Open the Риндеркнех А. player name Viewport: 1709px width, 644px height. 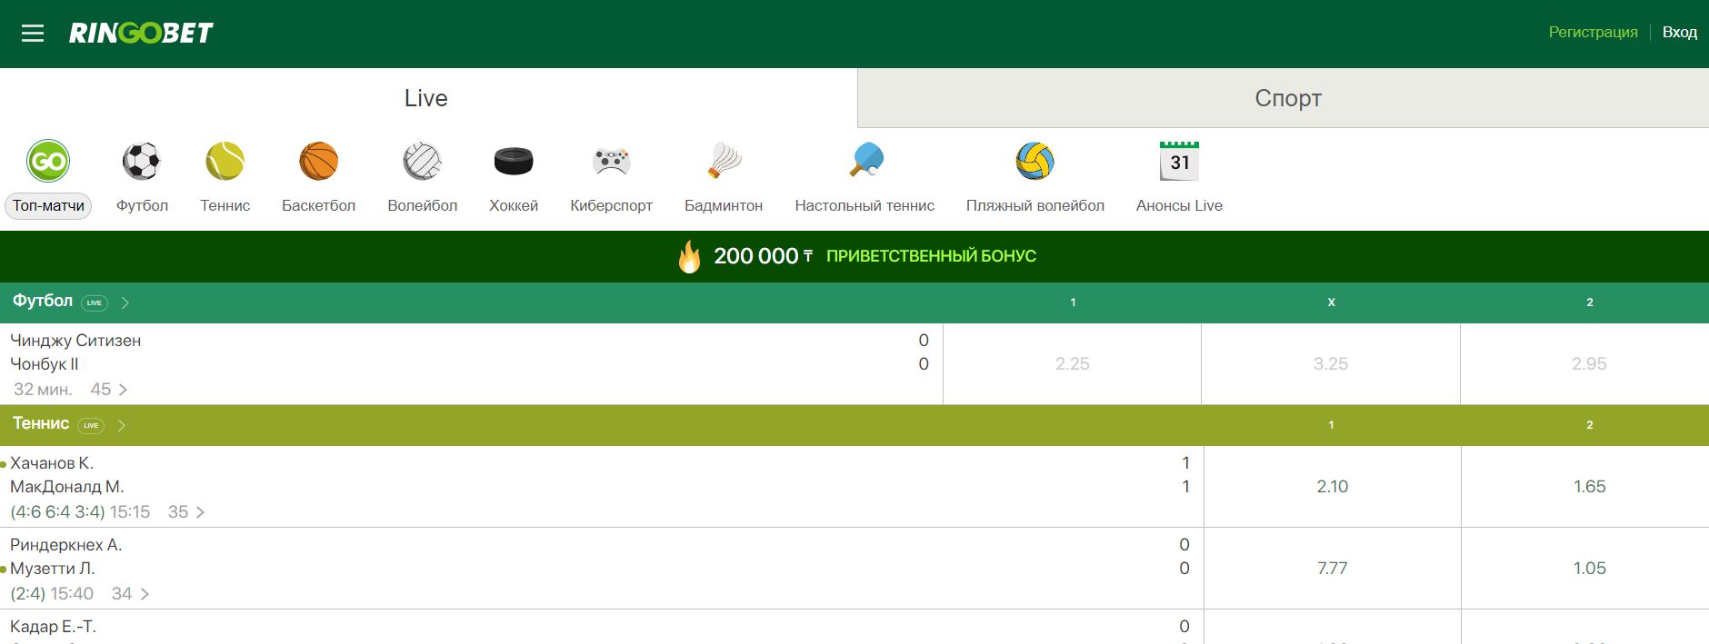coord(66,545)
